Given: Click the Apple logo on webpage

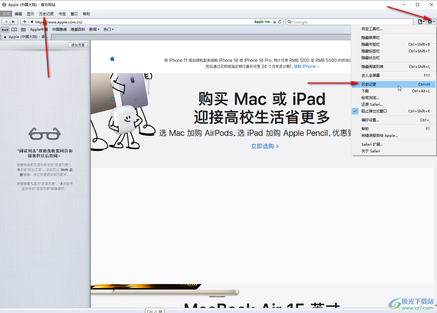Looking at the screenshot, I should [112, 59].
